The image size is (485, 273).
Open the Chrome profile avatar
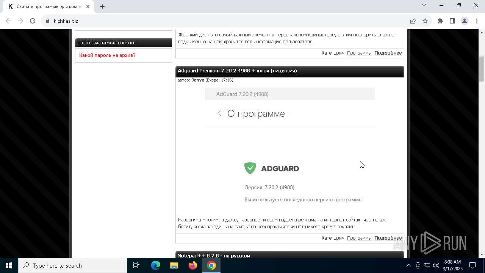click(465, 21)
